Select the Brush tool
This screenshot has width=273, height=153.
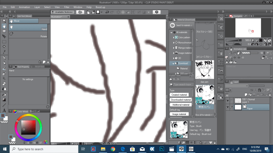[x=4, y=68]
